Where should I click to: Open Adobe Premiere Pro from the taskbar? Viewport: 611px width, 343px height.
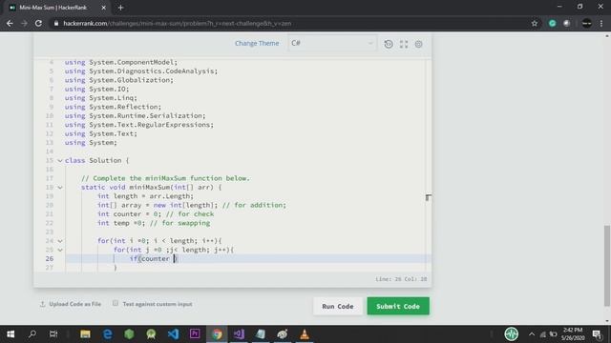point(195,334)
